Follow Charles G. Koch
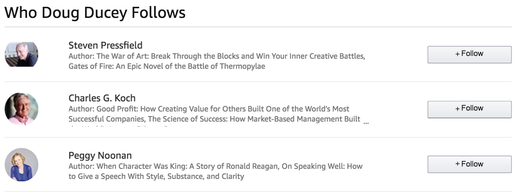This screenshot has height=195, width=515. [x=469, y=109]
